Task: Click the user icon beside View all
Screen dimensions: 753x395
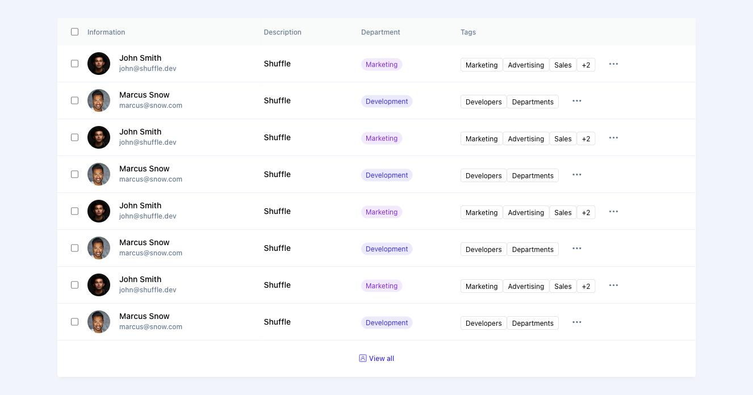Action: point(363,358)
